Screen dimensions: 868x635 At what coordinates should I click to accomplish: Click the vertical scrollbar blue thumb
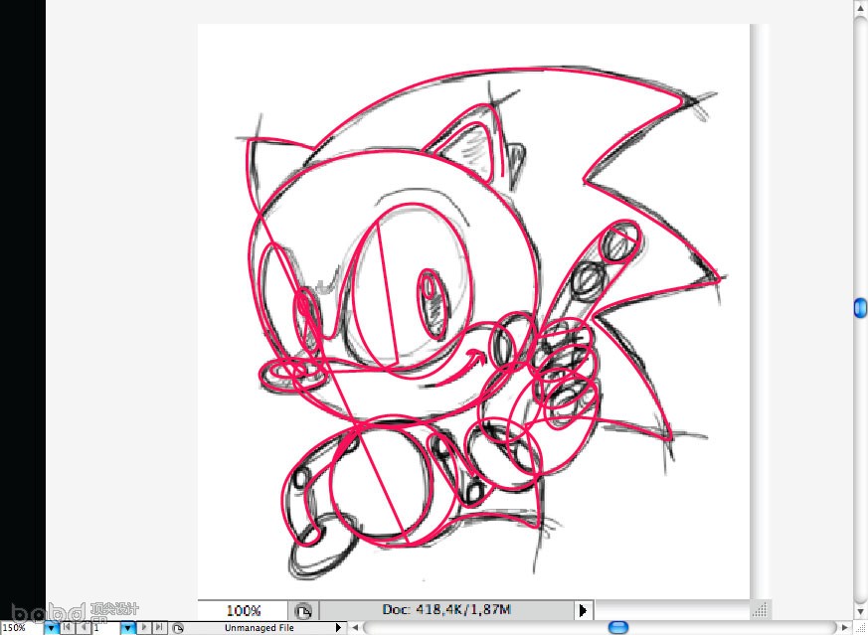(861, 308)
